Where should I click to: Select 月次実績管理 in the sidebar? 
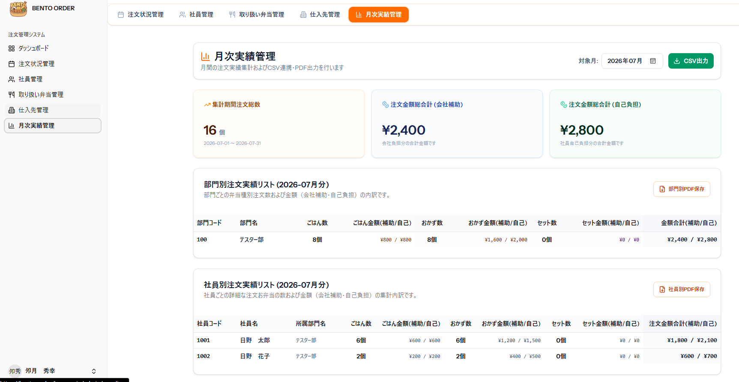point(52,126)
